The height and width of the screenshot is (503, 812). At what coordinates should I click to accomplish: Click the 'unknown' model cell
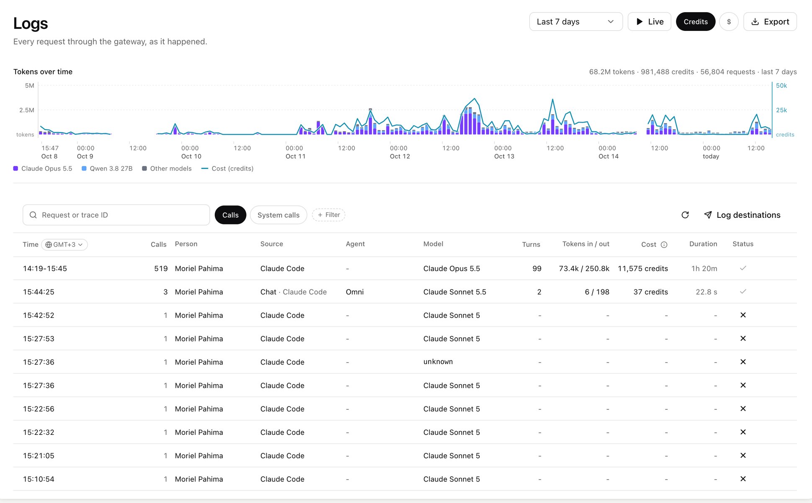point(438,362)
